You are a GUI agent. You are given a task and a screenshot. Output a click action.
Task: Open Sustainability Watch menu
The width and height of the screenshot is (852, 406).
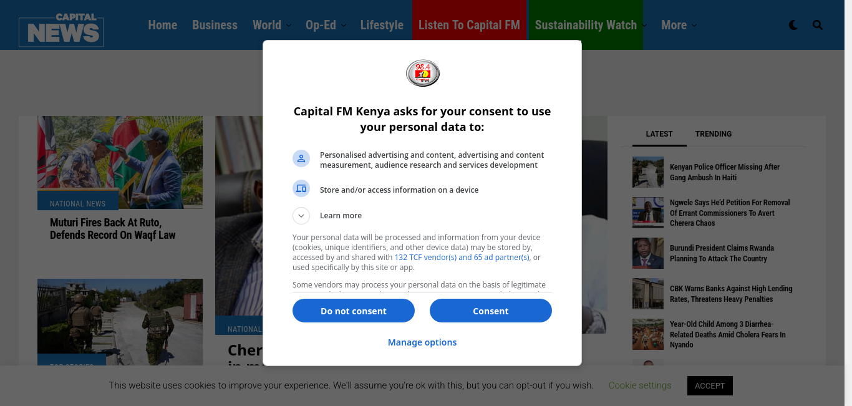click(x=586, y=25)
